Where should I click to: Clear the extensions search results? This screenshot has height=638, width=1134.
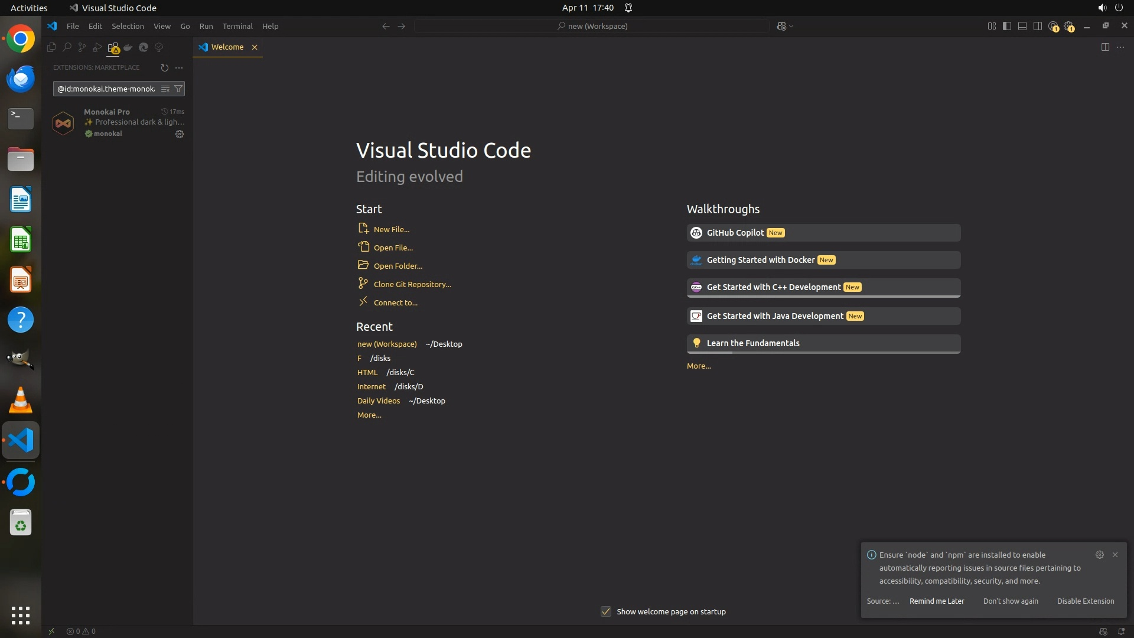[165, 89]
